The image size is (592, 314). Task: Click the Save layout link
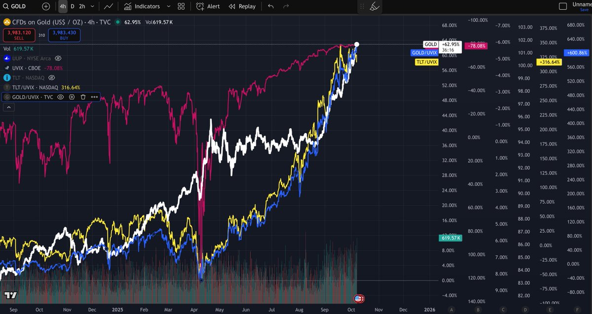pyautogui.click(x=585, y=9)
